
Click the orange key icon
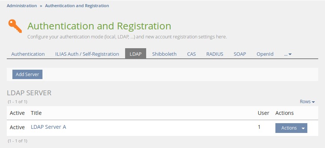[15, 26]
